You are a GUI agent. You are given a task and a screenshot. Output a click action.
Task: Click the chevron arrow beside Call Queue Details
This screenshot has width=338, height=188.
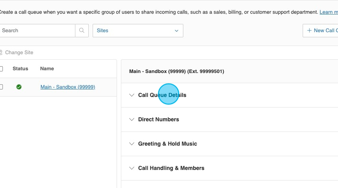click(x=132, y=95)
